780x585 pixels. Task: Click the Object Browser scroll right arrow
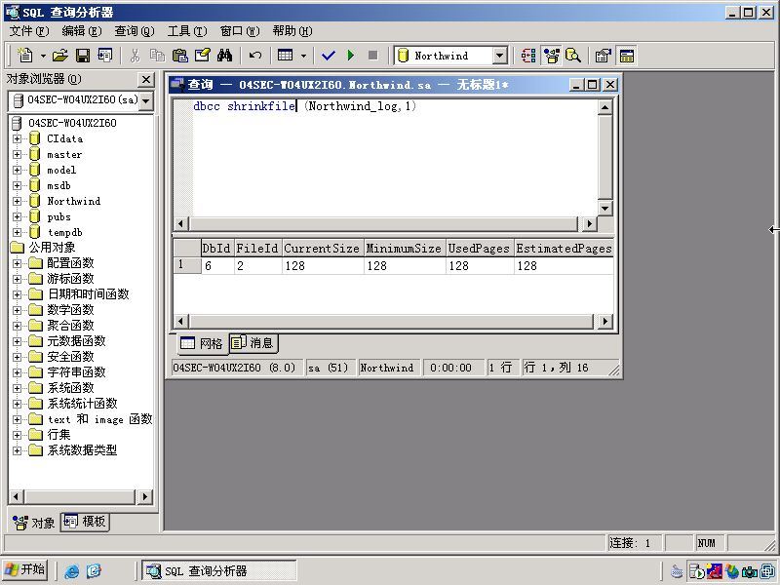point(144,496)
